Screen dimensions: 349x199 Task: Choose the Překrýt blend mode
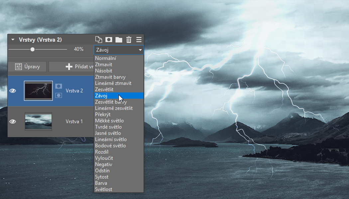tap(119, 114)
